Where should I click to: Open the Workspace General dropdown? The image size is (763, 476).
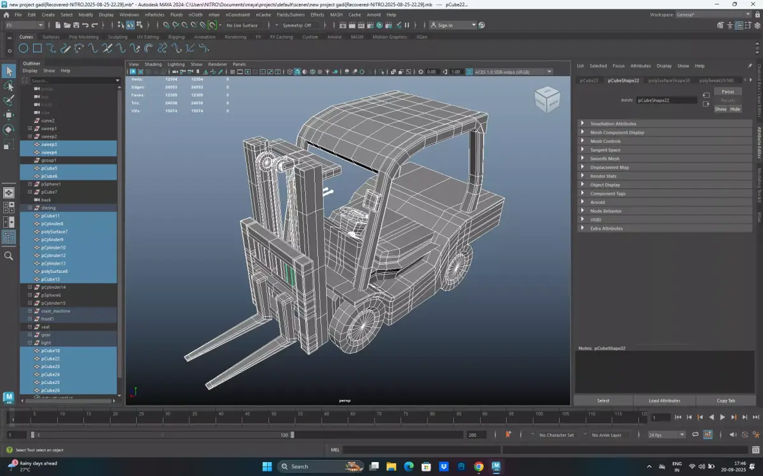coord(713,15)
